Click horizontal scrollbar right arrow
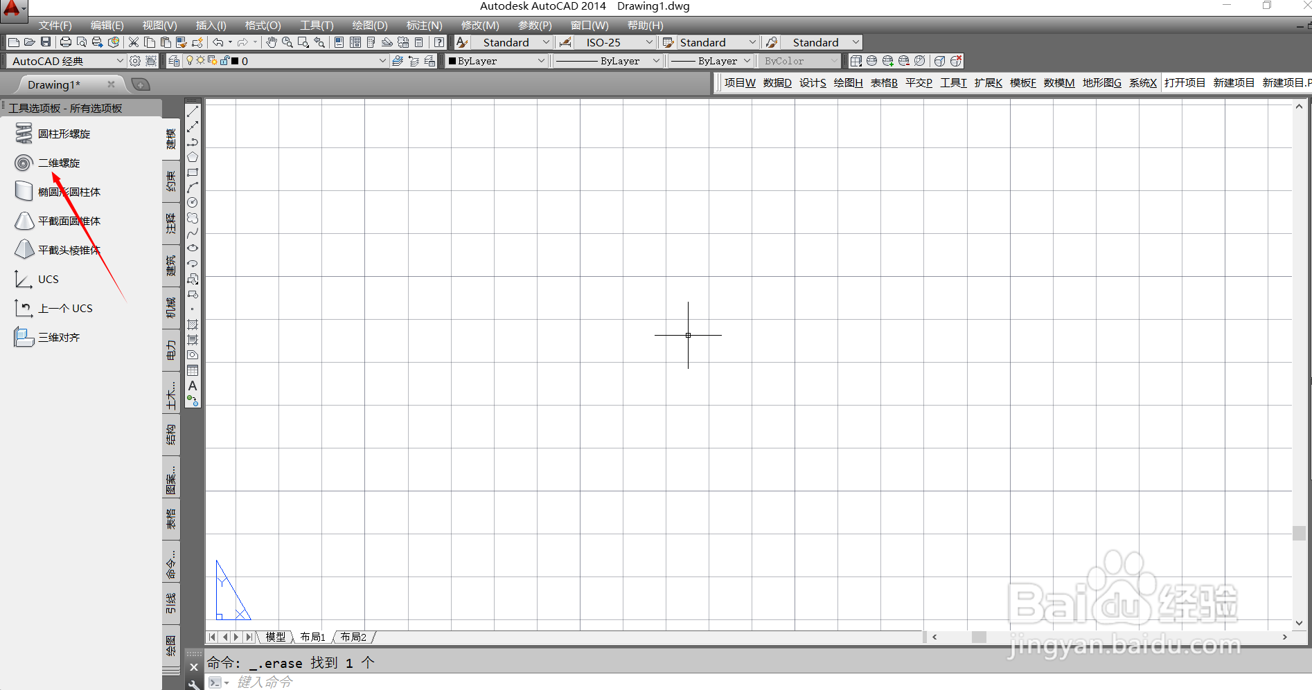The height and width of the screenshot is (690, 1312). coord(1284,637)
